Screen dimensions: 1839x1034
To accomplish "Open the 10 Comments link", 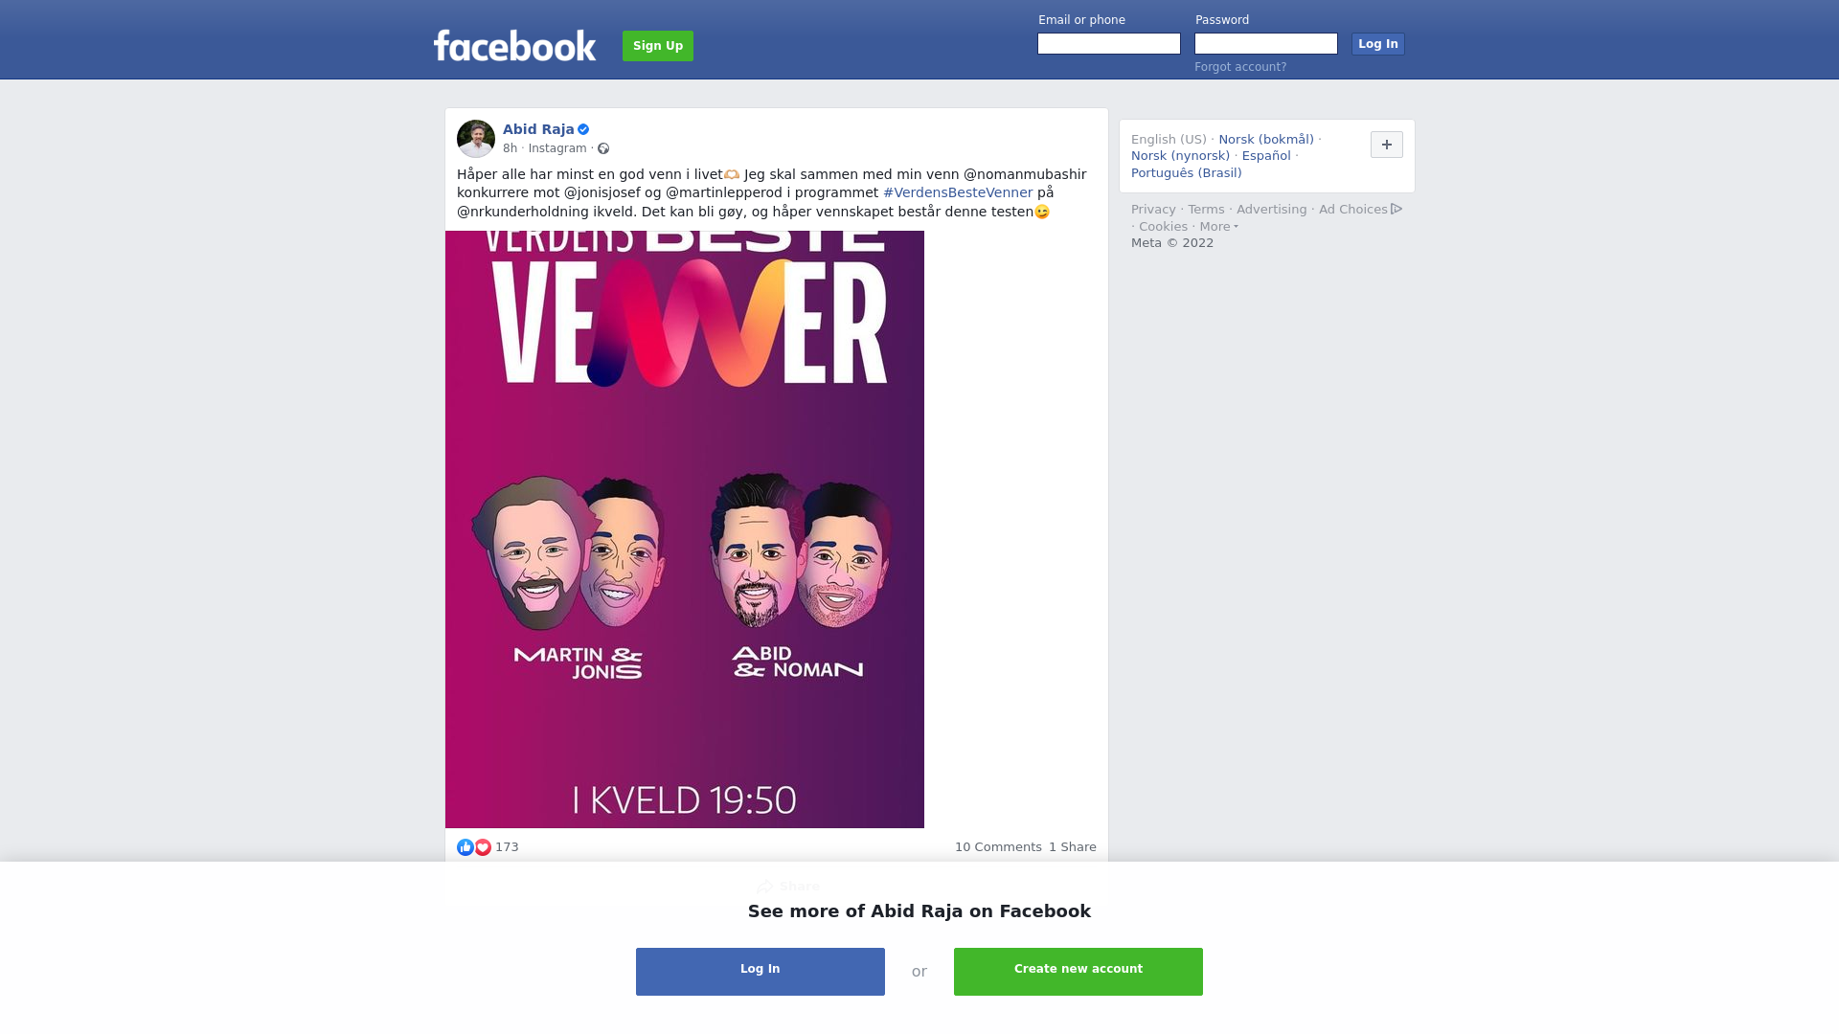I will point(998,847).
